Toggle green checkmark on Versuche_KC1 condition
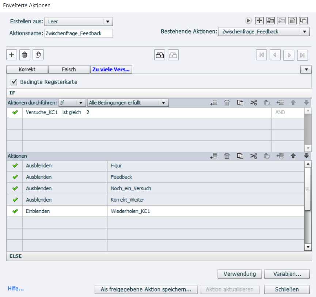Viewport: 316px width, 297px height. pos(15,113)
